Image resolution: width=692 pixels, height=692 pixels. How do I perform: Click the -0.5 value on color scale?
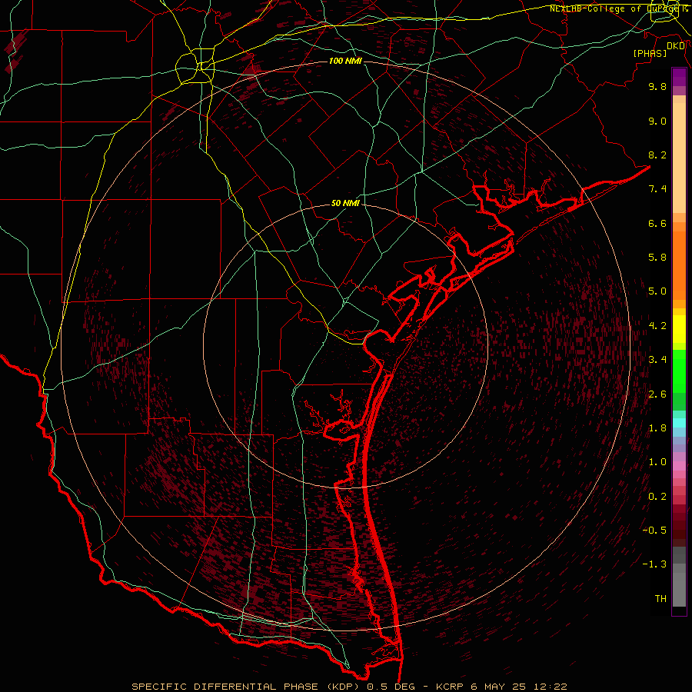[654, 531]
